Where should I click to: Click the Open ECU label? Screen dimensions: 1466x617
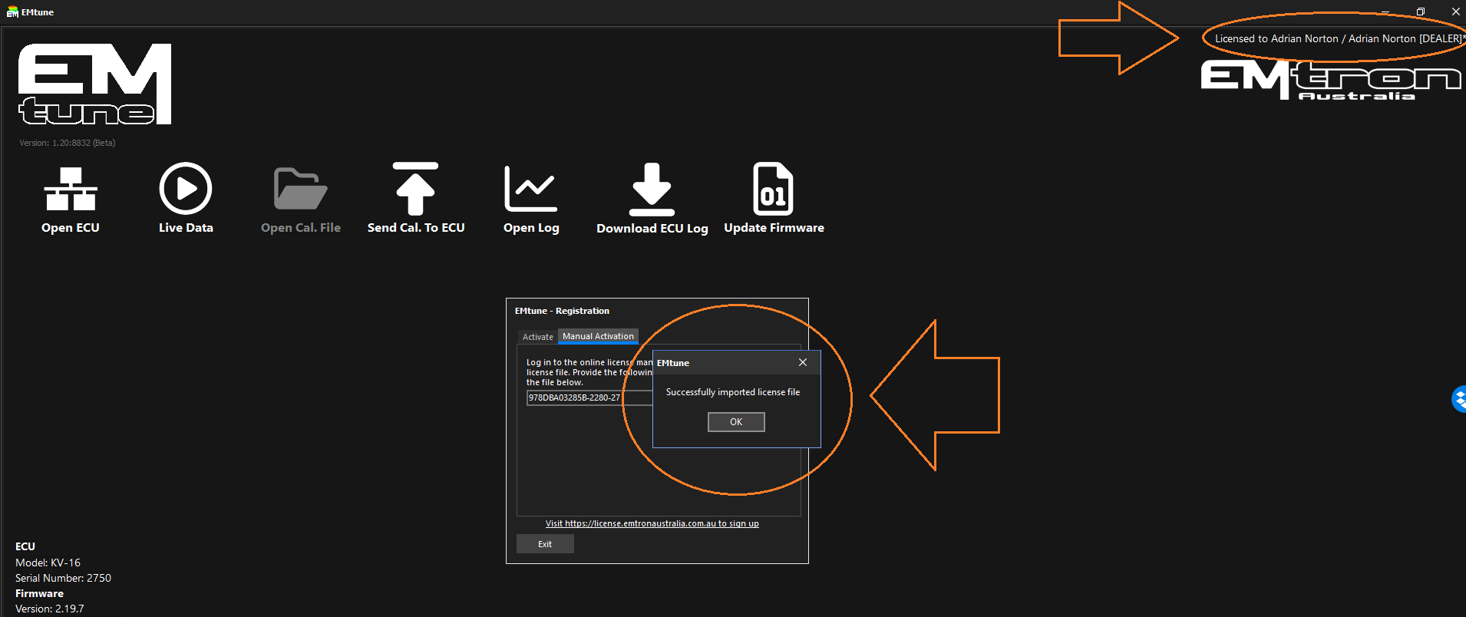point(71,228)
